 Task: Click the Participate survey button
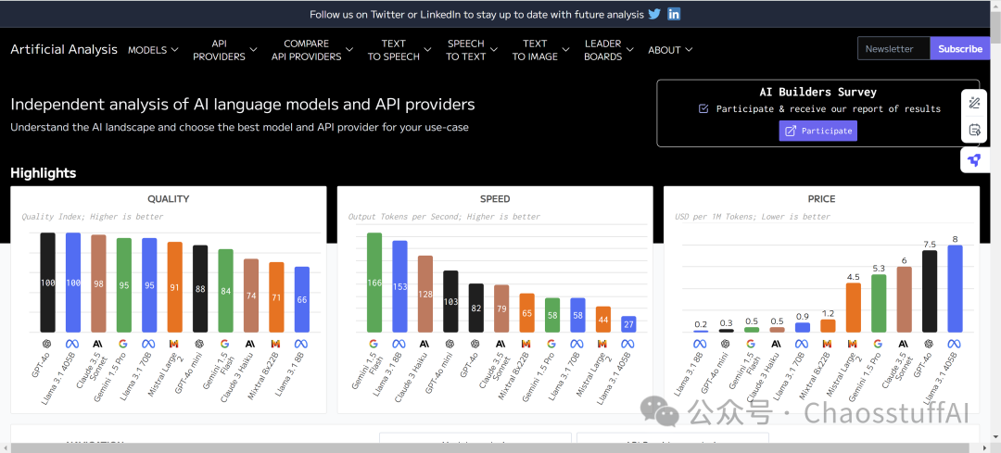[x=817, y=131]
